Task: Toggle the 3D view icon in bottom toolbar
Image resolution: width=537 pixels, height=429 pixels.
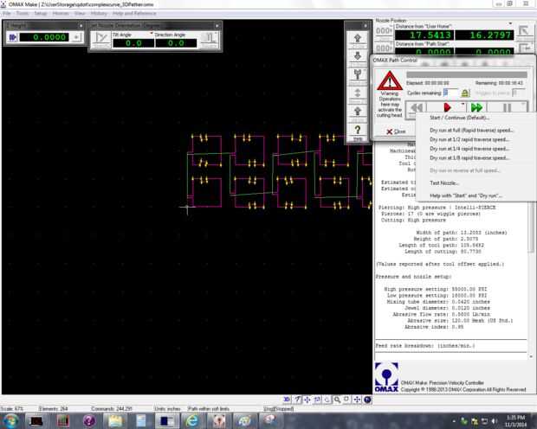Action: 287,400
